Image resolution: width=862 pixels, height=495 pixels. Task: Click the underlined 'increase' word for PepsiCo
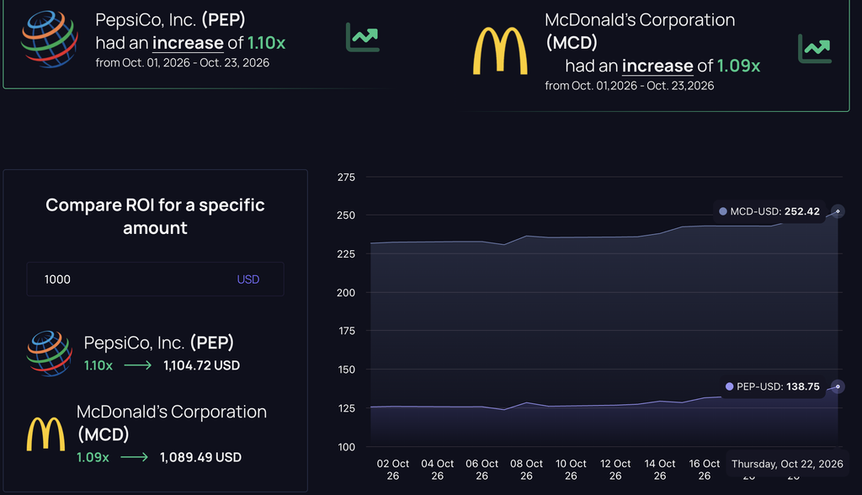click(x=188, y=43)
